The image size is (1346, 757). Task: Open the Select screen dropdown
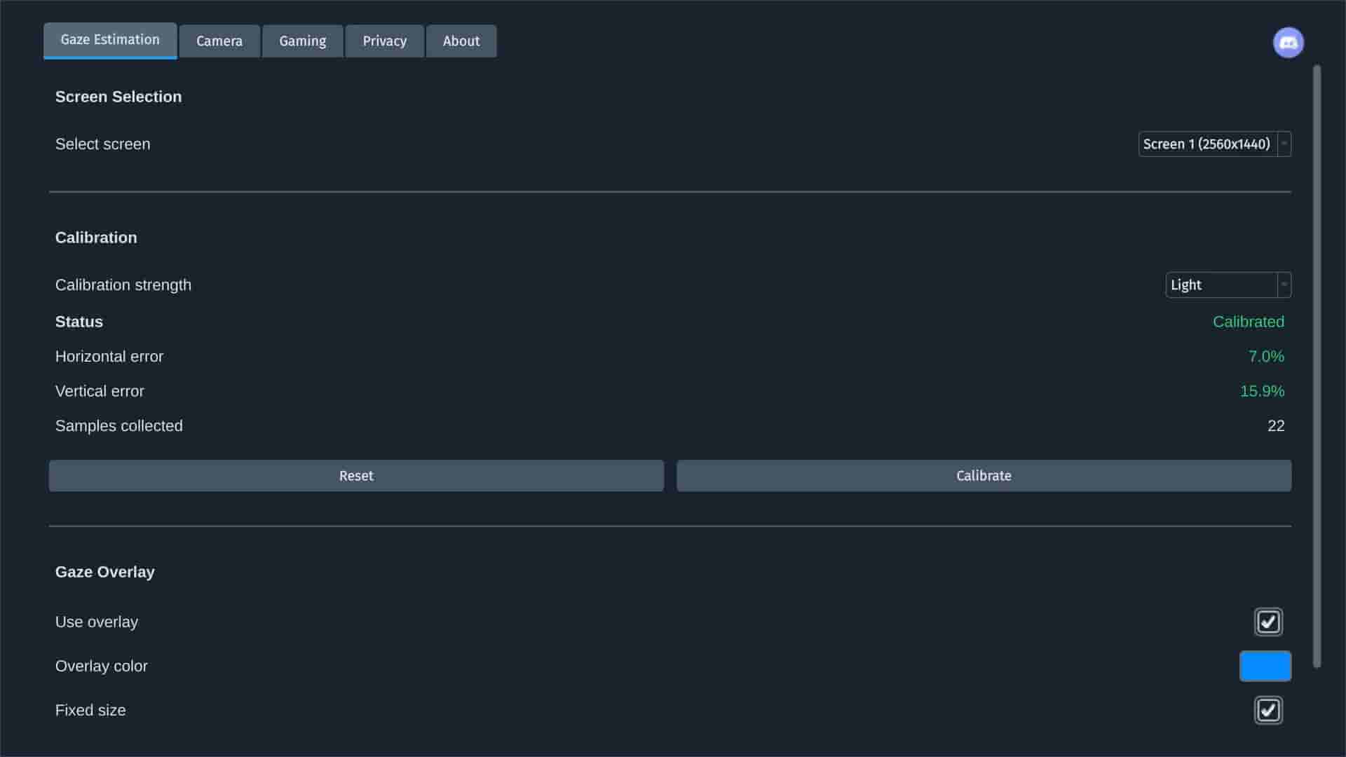(x=1206, y=144)
